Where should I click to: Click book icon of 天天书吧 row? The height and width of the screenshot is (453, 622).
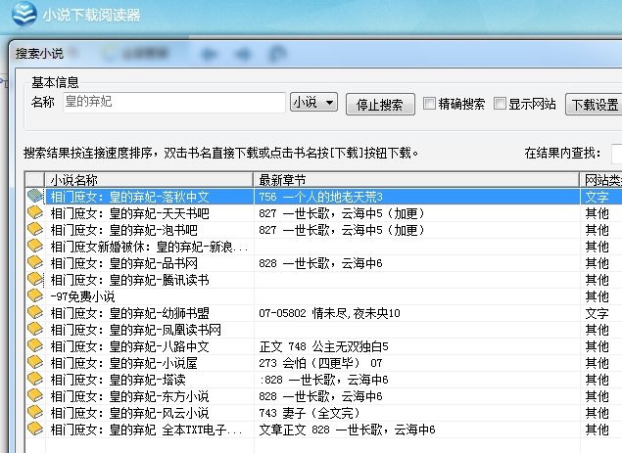(x=35, y=213)
